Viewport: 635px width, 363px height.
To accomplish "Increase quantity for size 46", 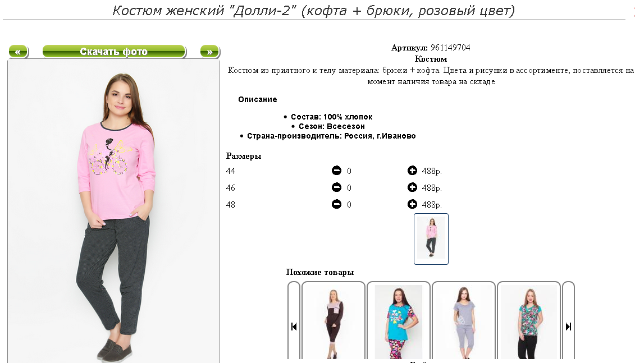I will pyautogui.click(x=412, y=187).
